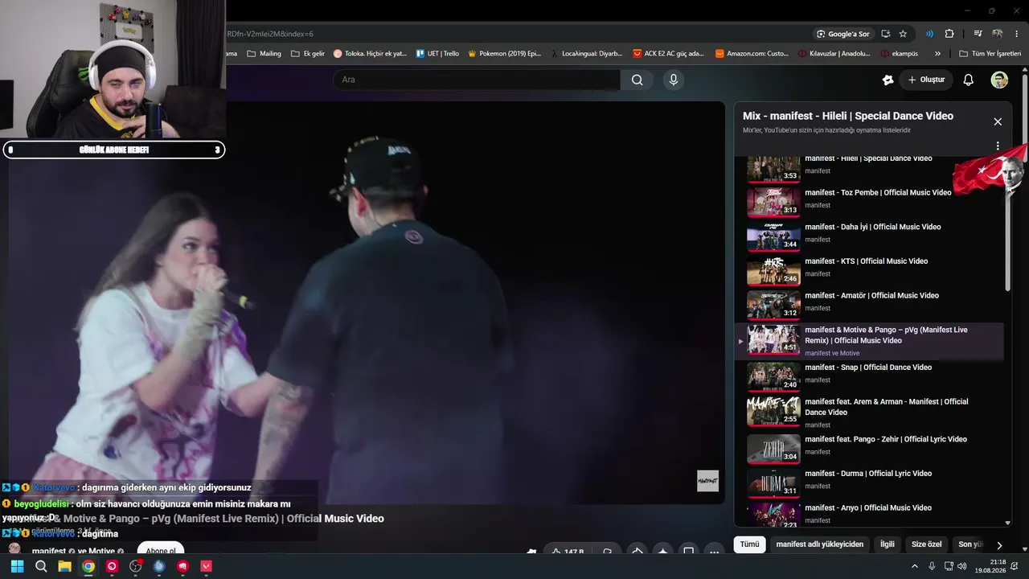Select the Tümü filter chip
1029x579 pixels.
[749, 544]
